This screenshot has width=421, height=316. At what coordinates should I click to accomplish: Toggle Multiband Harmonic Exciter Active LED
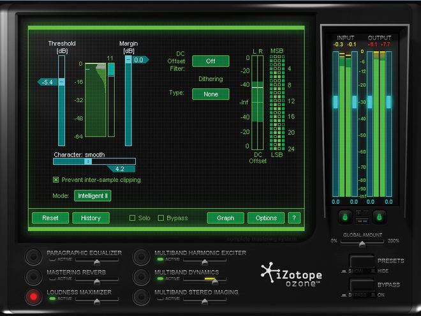click(160, 259)
